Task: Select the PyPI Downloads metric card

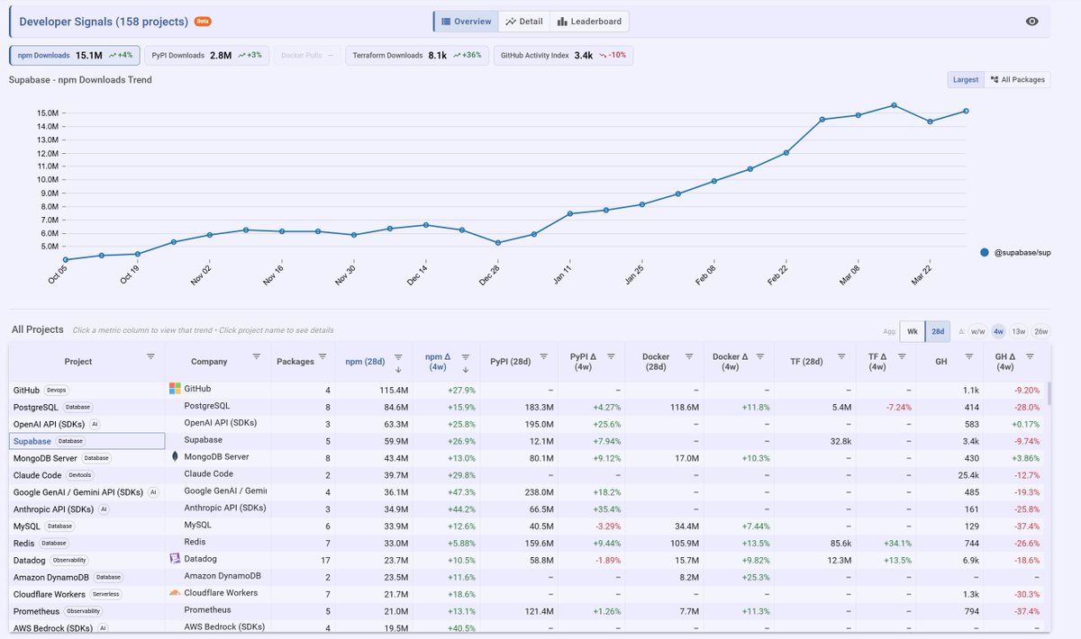Action: point(206,55)
